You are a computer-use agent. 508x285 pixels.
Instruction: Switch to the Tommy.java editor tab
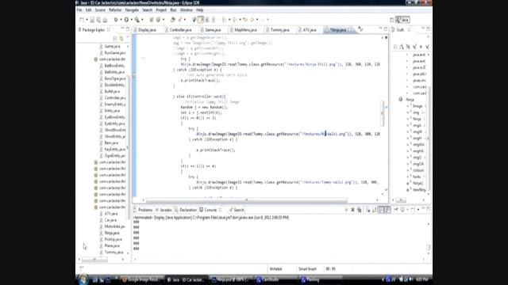(278, 30)
